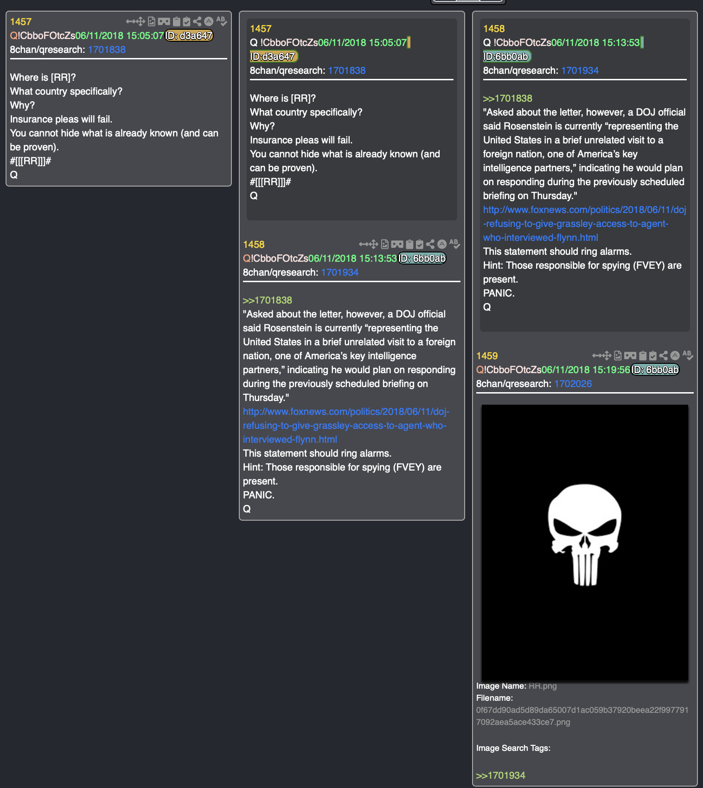Open the 8chan link 1702026 on post 1459
Image resolution: width=703 pixels, height=788 pixels.
coord(573,384)
